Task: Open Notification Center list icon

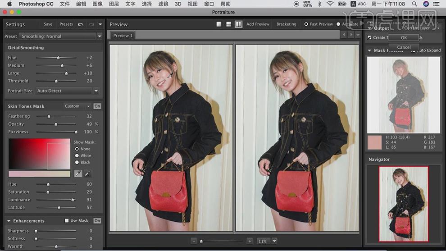Action: (x=436, y=4)
